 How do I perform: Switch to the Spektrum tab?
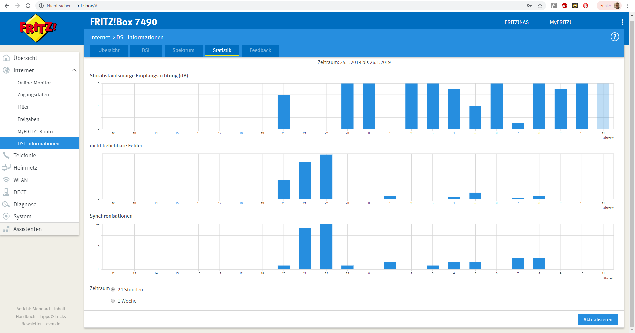(183, 50)
